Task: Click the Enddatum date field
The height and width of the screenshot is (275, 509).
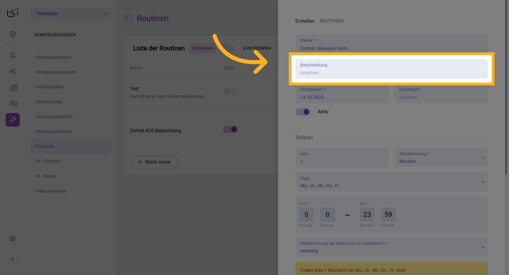Action: point(441,94)
